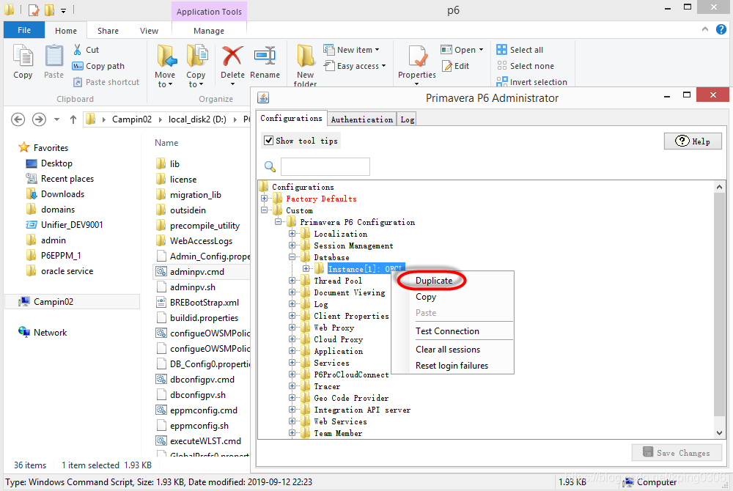The width and height of the screenshot is (733, 491).
Task: Switch to the Share ribbon tab
Action: click(108, 30)
